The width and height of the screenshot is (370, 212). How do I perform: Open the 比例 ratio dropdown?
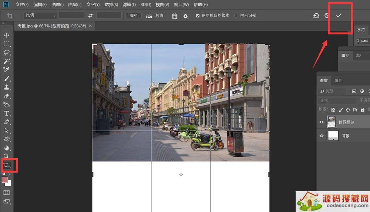(x=40, y=16)
